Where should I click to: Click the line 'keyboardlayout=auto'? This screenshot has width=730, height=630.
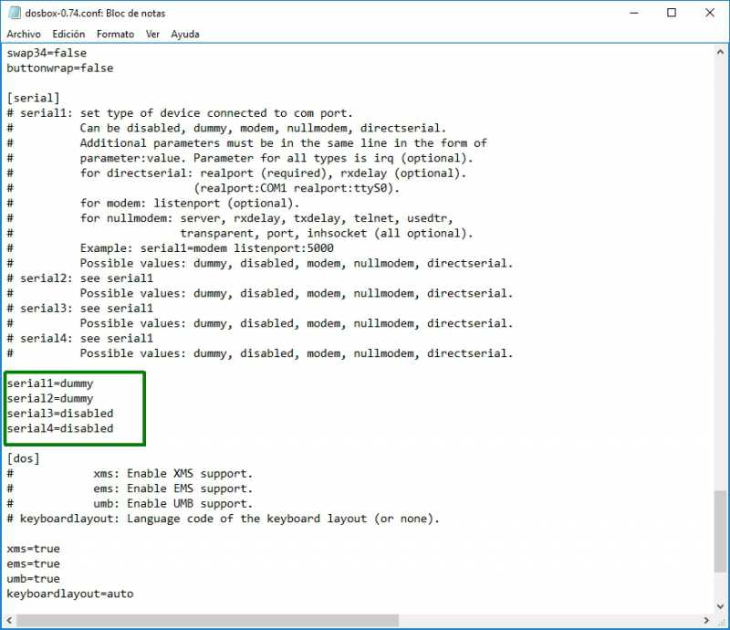[x=70, y=593]
